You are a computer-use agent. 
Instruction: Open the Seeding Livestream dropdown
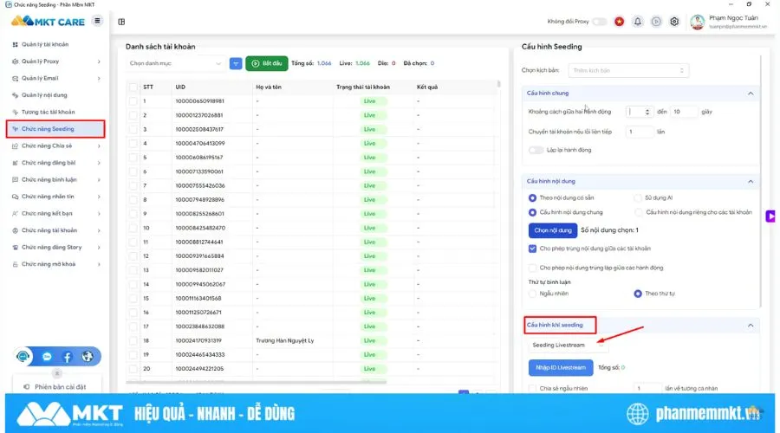coord(567,345)
